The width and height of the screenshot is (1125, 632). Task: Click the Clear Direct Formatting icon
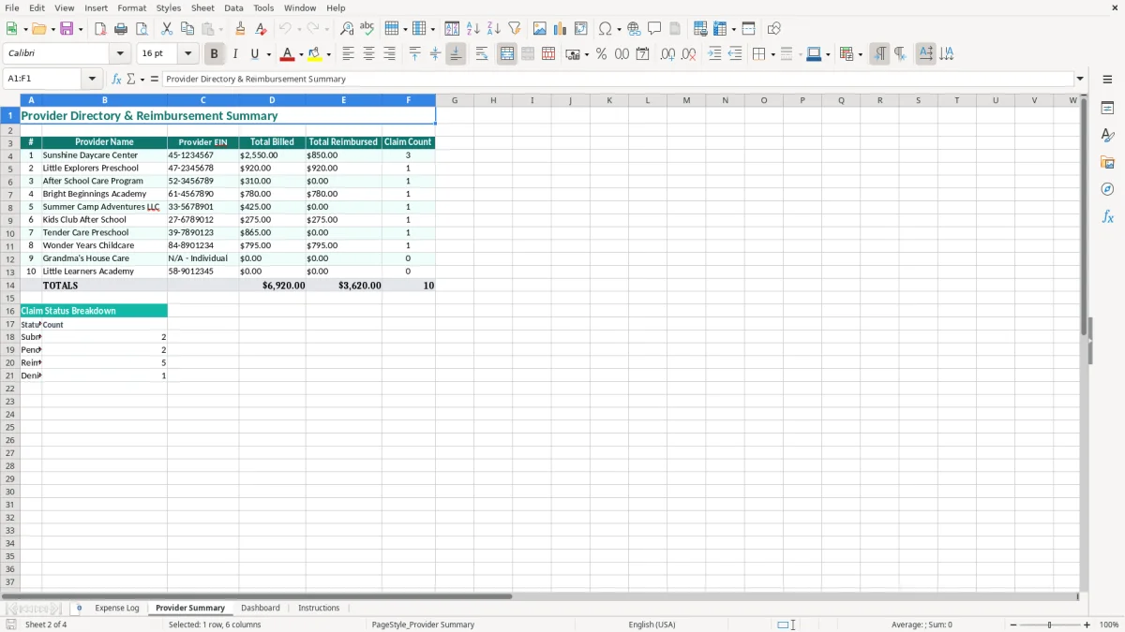click(261, 29)
